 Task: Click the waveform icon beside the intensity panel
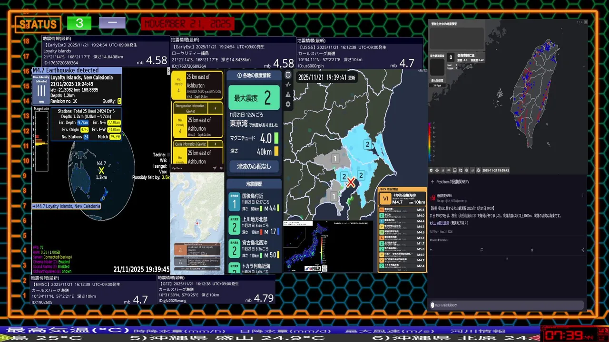click(x=288, y=85)
